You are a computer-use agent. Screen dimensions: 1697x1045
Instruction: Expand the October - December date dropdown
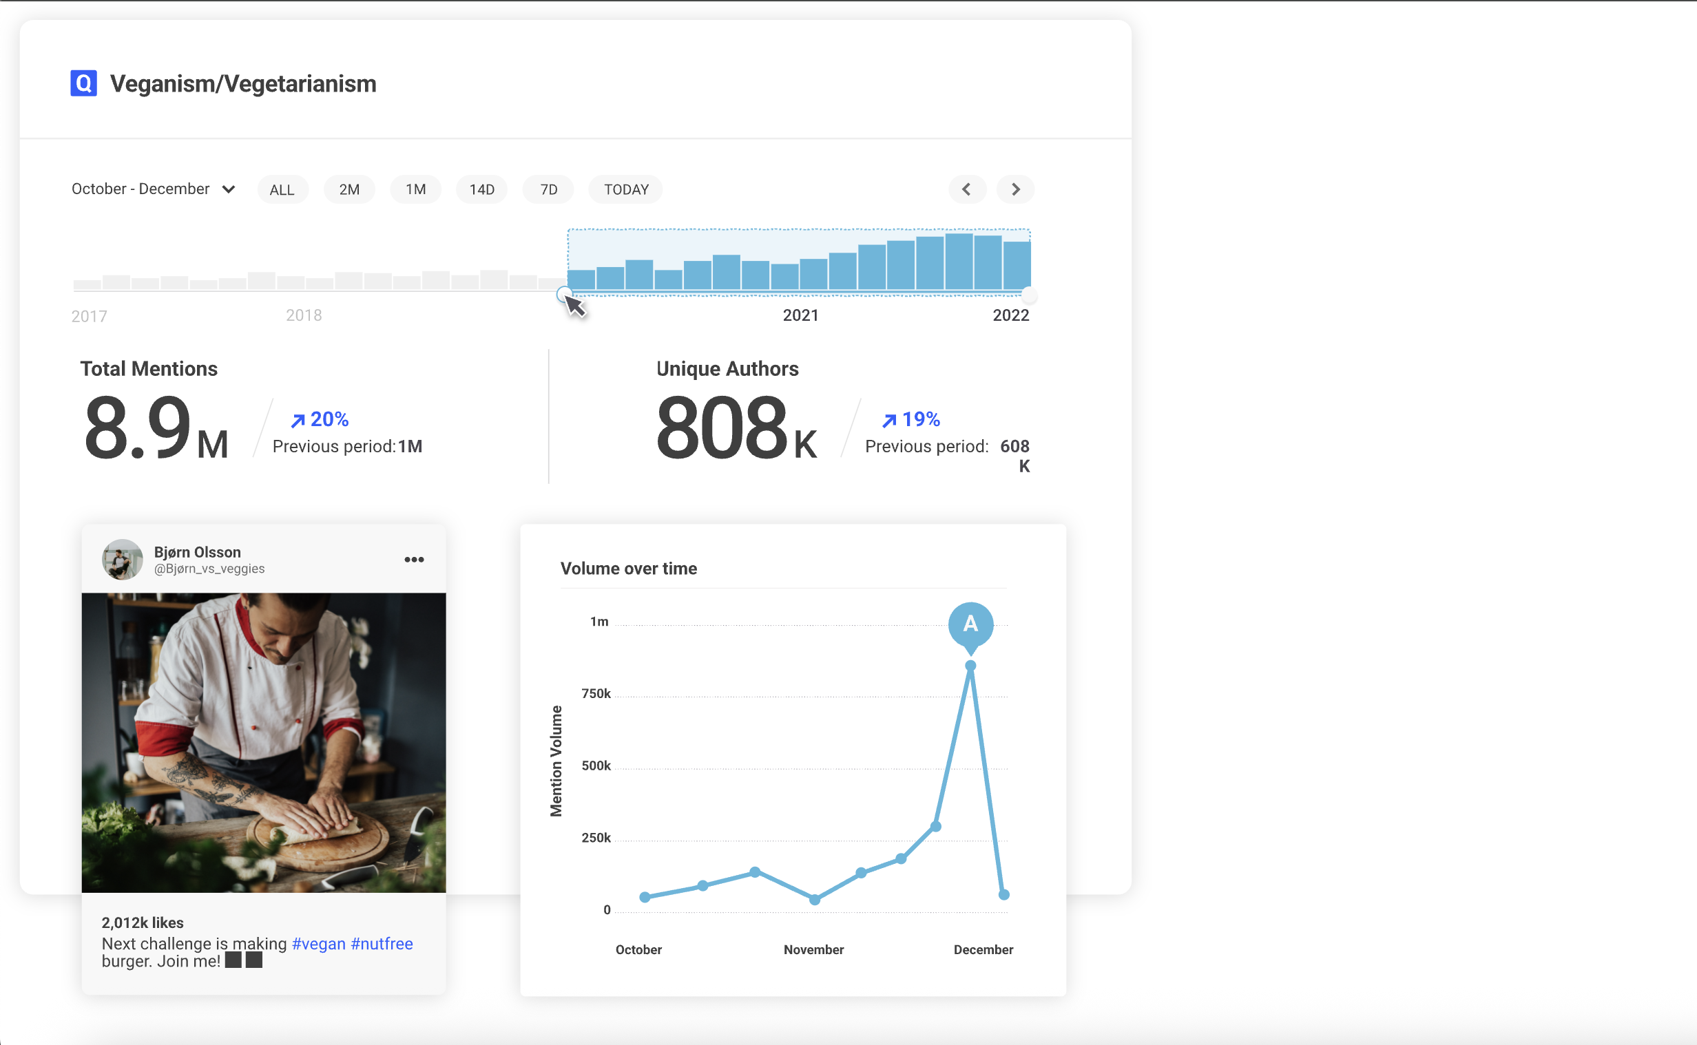[141, 189]
